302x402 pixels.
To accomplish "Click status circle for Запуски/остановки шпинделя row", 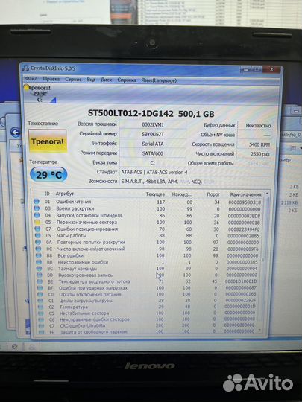I will tap(37, 215).
